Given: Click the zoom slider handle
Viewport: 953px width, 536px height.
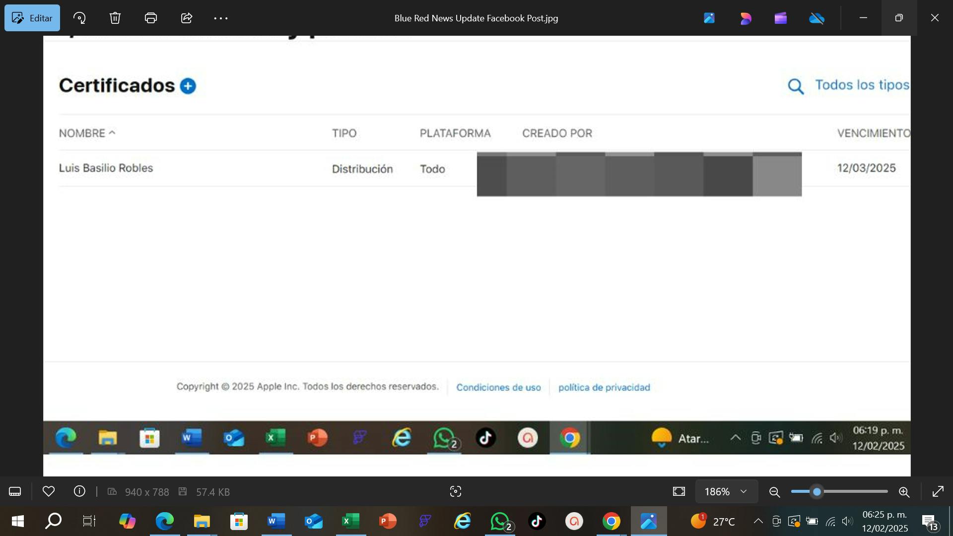Looking at the screenshot, I should click(817, 492).
